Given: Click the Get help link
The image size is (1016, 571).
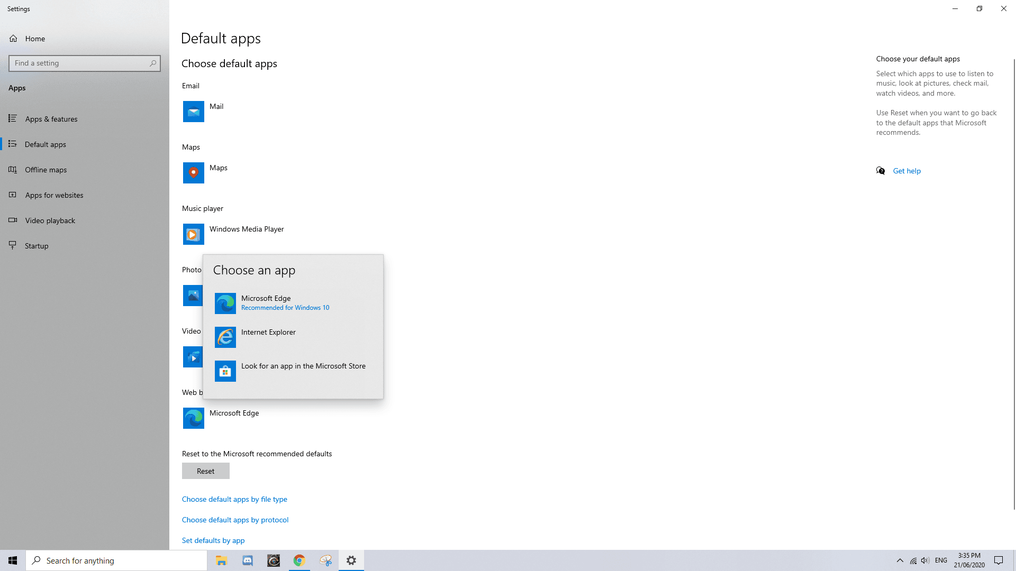Looking at the screenshot, I should click(906, 171).
